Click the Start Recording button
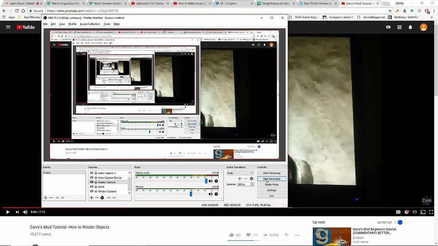Viewport: 438px width, 246px height. [272, 179]
